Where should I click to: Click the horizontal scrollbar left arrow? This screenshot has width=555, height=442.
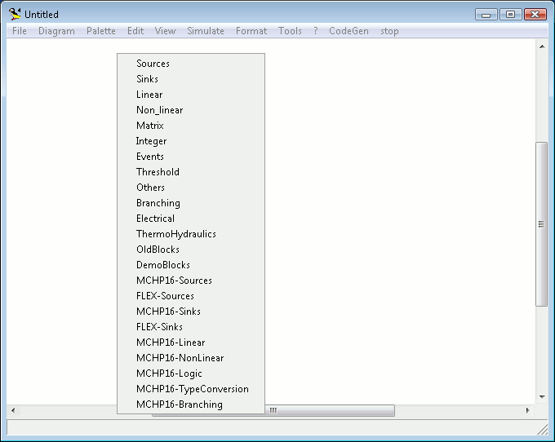point(13,410)
